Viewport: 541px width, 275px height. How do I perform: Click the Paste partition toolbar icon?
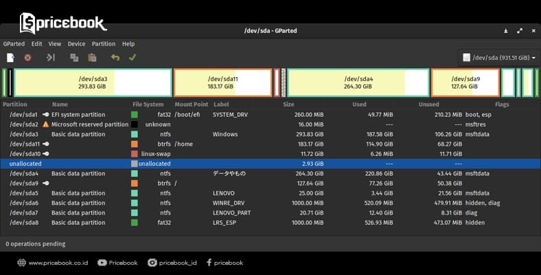pyautogui.click(x=92, y=58)
